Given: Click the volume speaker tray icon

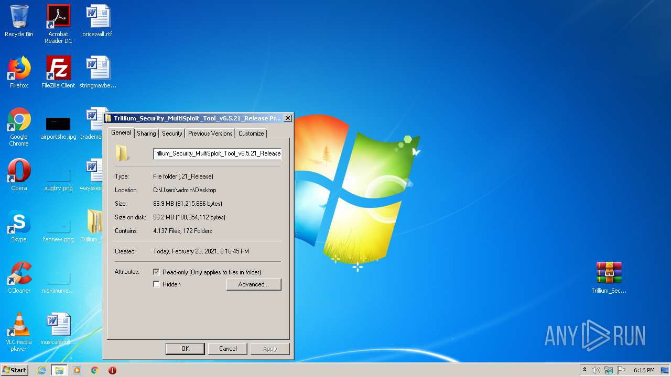Looking at the screenshot, I should coord(596,370).
